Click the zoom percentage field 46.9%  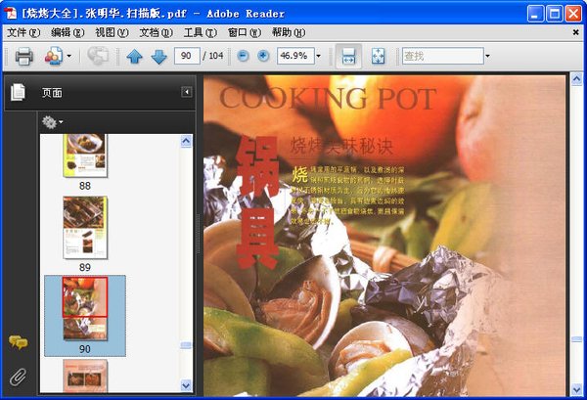(x=295, y=56)
